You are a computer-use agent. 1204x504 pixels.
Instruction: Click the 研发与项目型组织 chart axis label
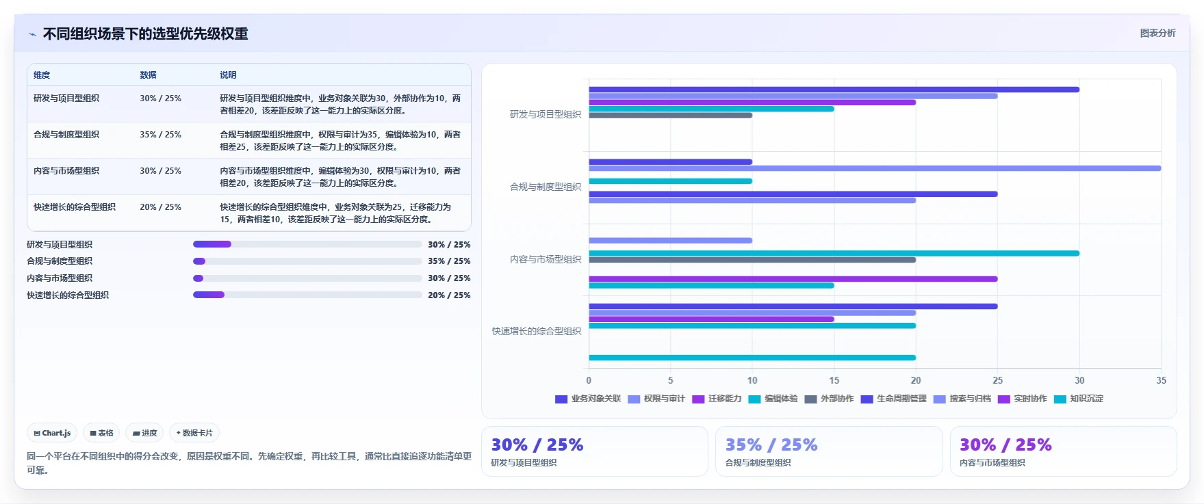pyautogui.click(x=546, y=115)
